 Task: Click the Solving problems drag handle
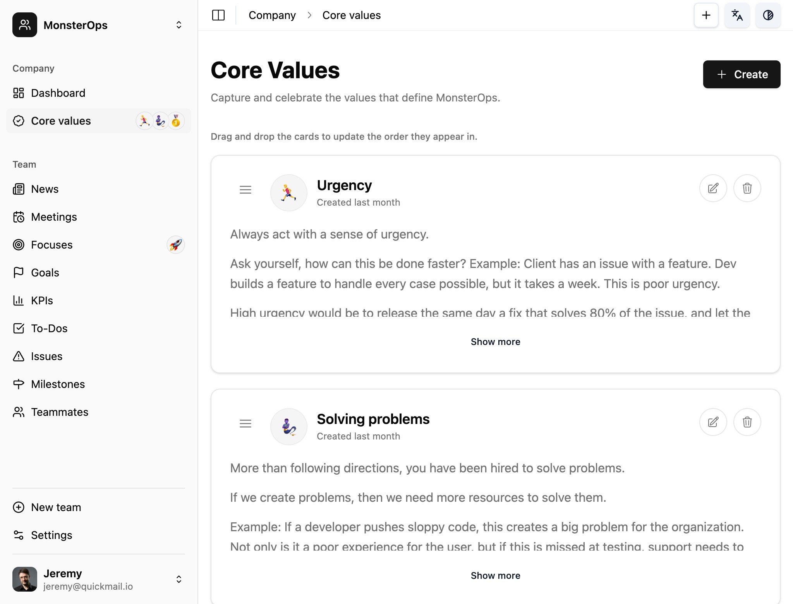pyautogui.click(x=245, y=424)
